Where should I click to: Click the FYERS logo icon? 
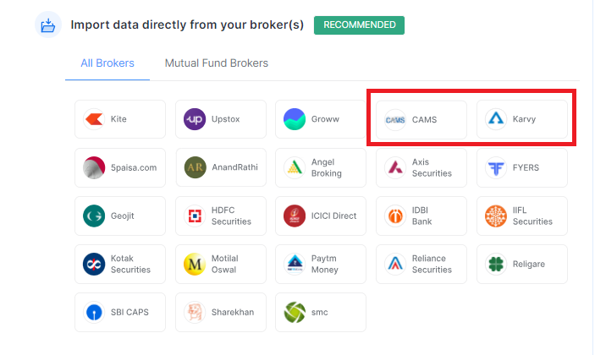point(496,168)
